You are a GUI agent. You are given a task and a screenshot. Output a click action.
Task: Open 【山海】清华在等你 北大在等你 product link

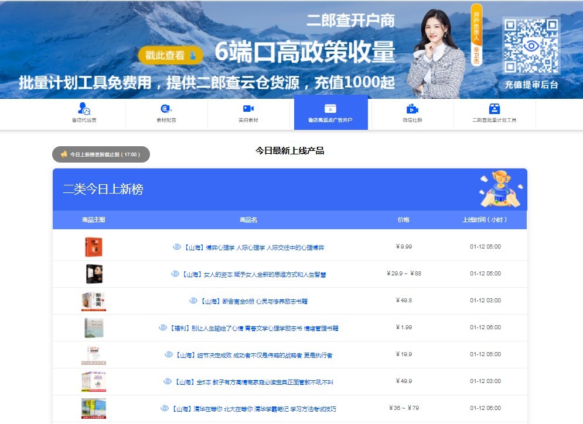point(254,409)
